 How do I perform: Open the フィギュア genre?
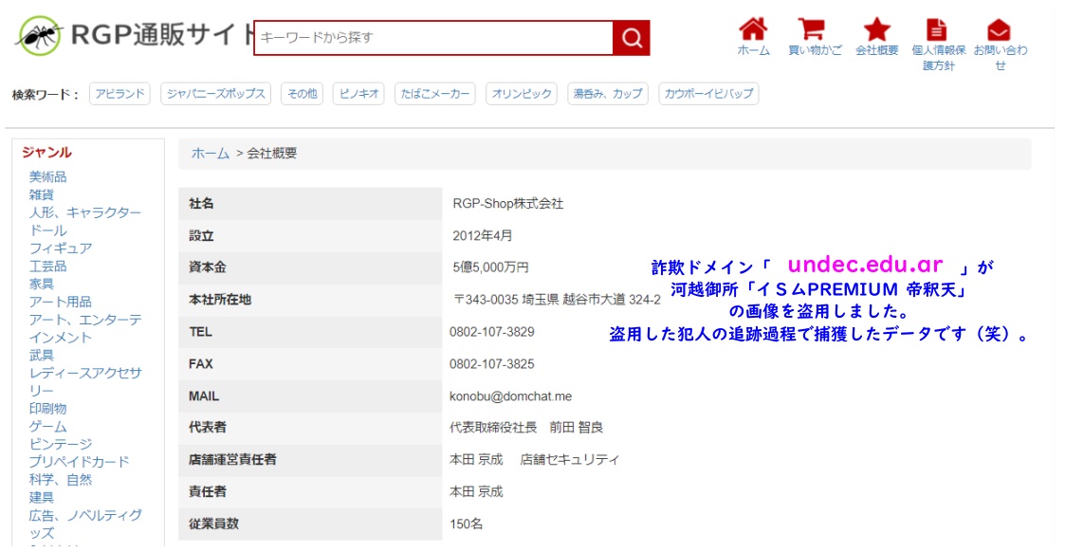tap(61, 248)
